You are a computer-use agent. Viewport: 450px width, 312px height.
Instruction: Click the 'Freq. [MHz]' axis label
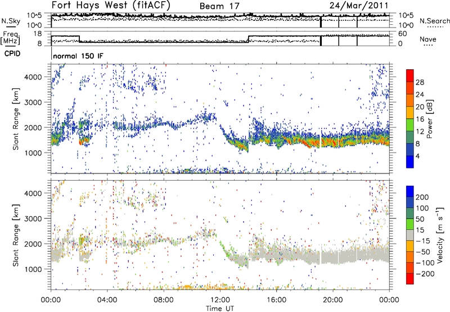tap(10, 38)
